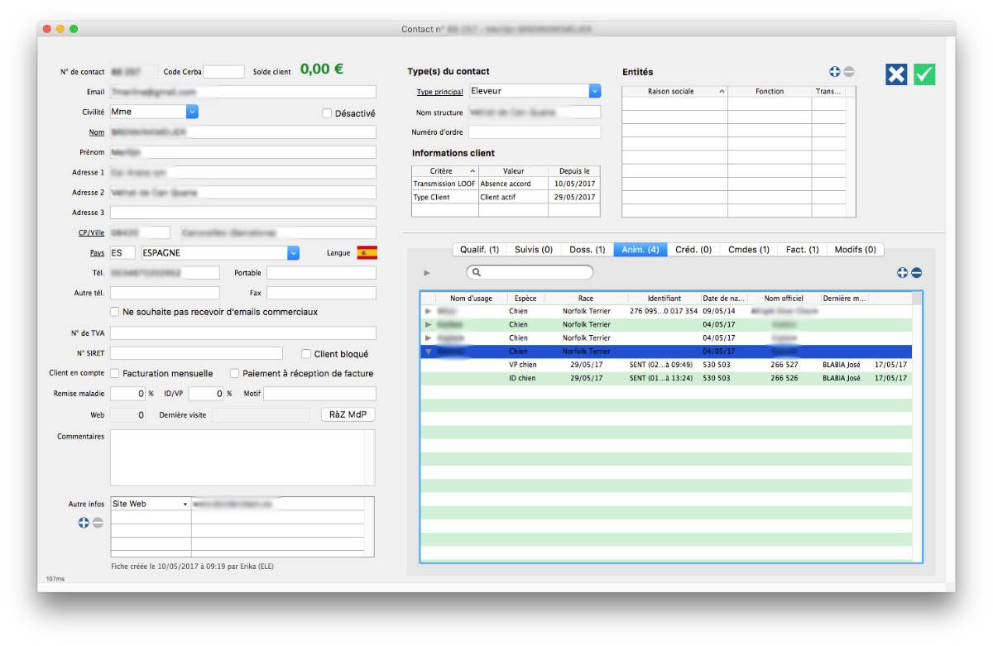Select the 'ID chien' sub-row
The height and width of the screenshot is (646, 993).
coord(666,378)
